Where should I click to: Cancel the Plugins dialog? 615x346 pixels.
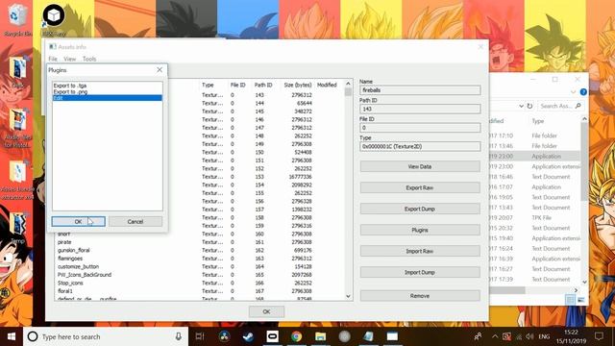pos(135,222)
